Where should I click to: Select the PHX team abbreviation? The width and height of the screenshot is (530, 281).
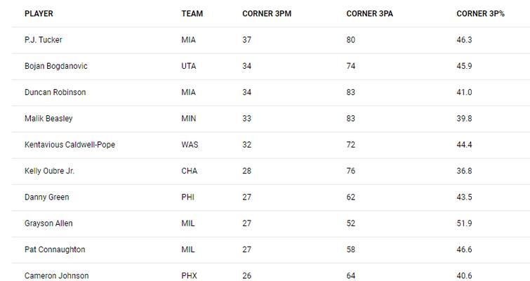[x=189, y=275]
